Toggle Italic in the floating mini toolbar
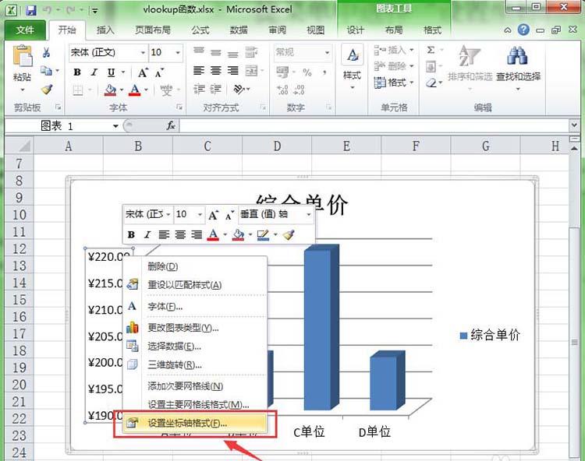Screen dimensions: 585x461 (147, 234)
